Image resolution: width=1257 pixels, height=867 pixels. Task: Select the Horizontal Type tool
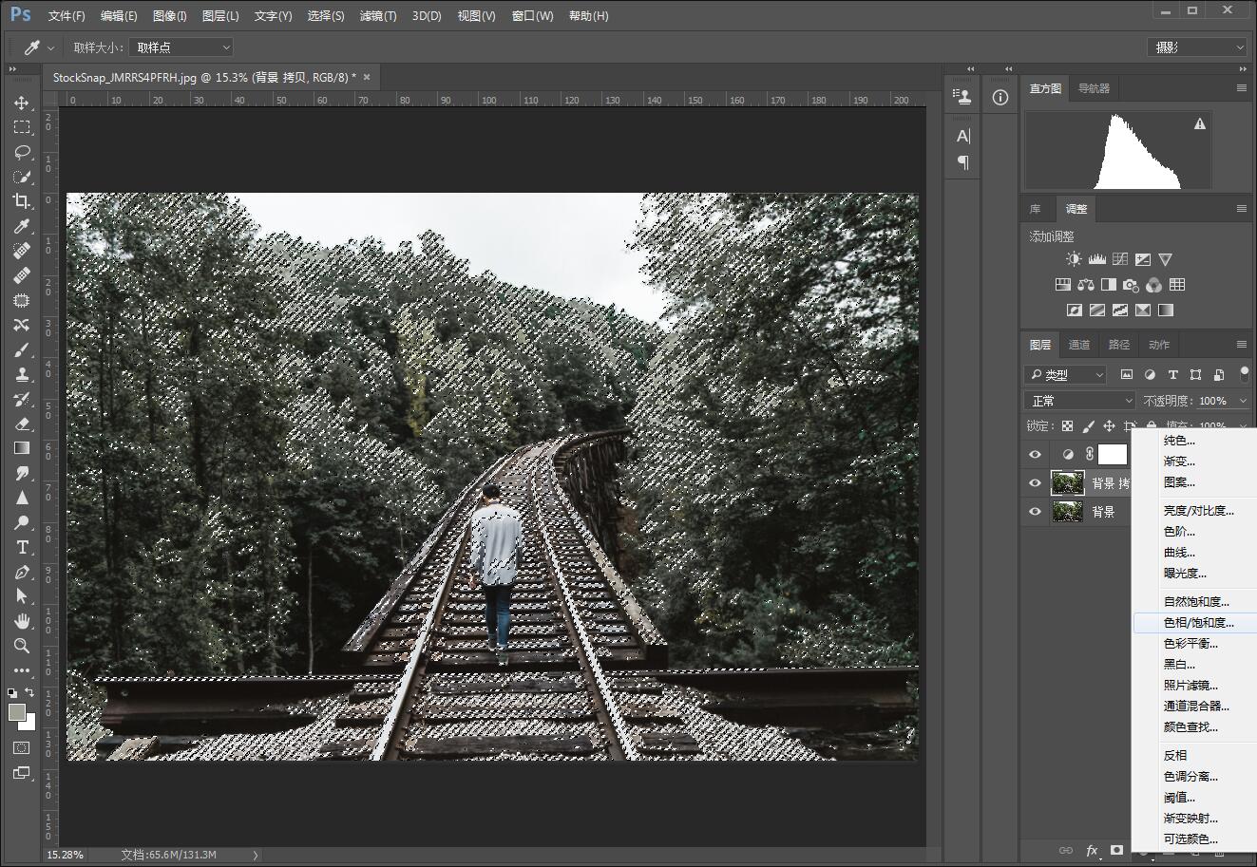click(21, 547)
